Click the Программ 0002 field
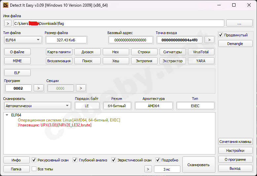This screenshot has width=257, height=176. 18,88
